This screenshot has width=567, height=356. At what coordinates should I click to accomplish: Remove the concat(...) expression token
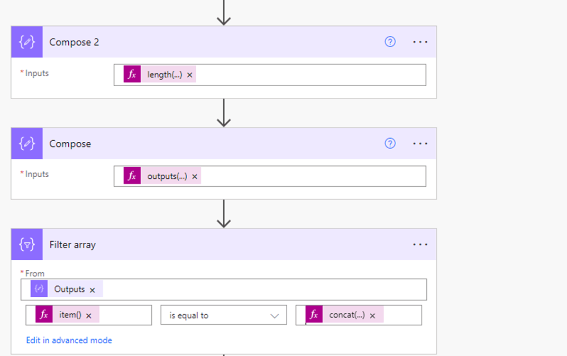tap(372, 316)
